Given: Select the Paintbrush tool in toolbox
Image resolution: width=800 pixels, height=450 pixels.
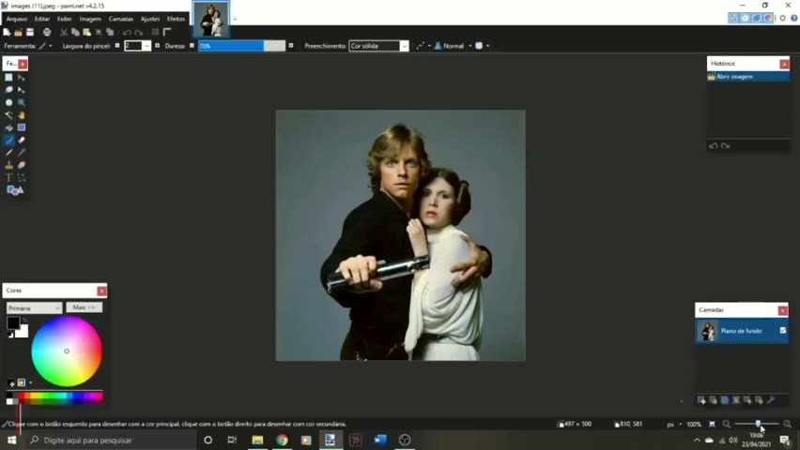Looking at the screenshot, I should [8, 140].
